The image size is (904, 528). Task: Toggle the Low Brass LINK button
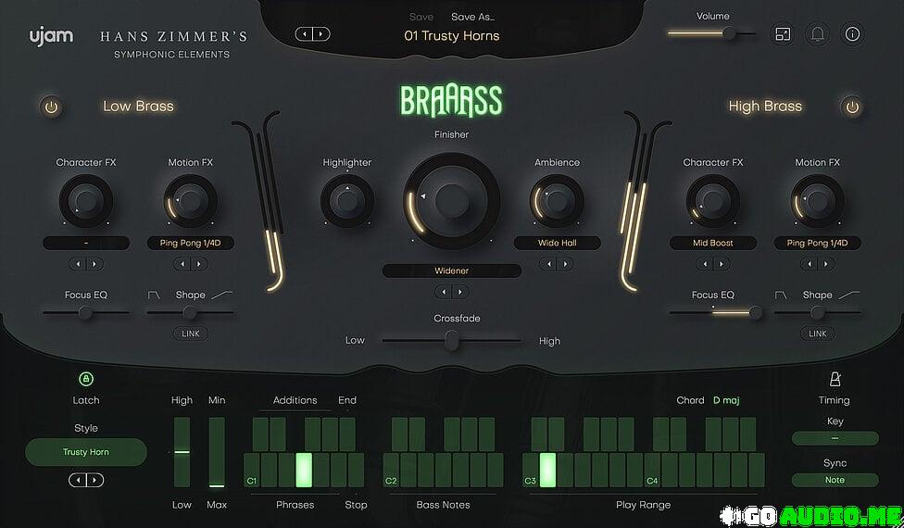coord(190,333)
